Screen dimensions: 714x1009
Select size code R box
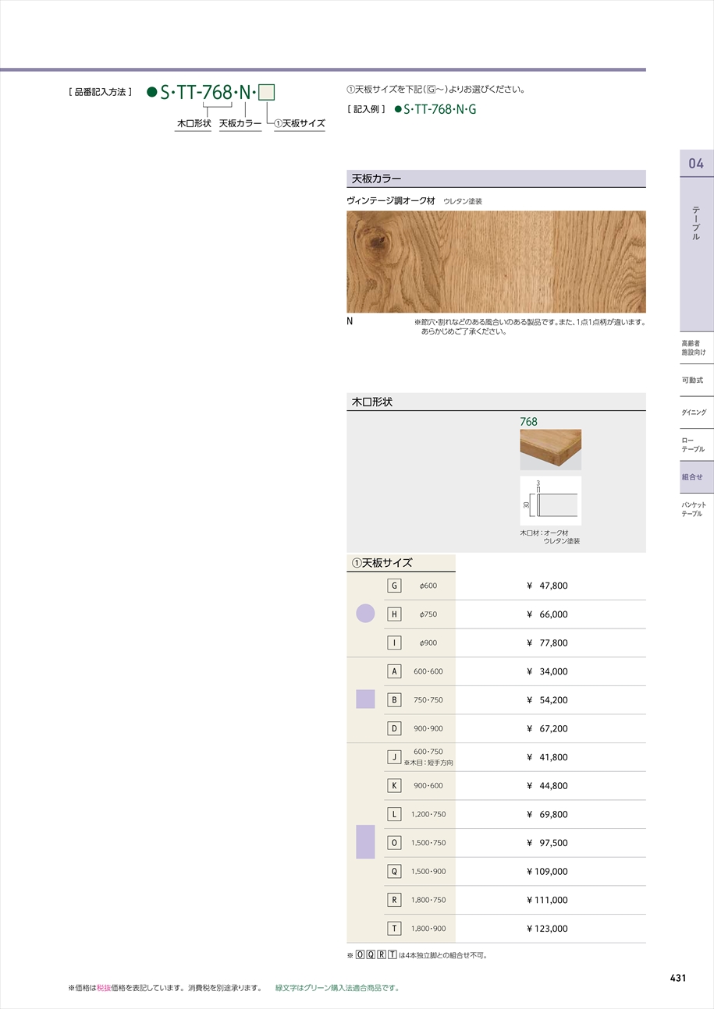pyautogui.click(x=394, y=900)
